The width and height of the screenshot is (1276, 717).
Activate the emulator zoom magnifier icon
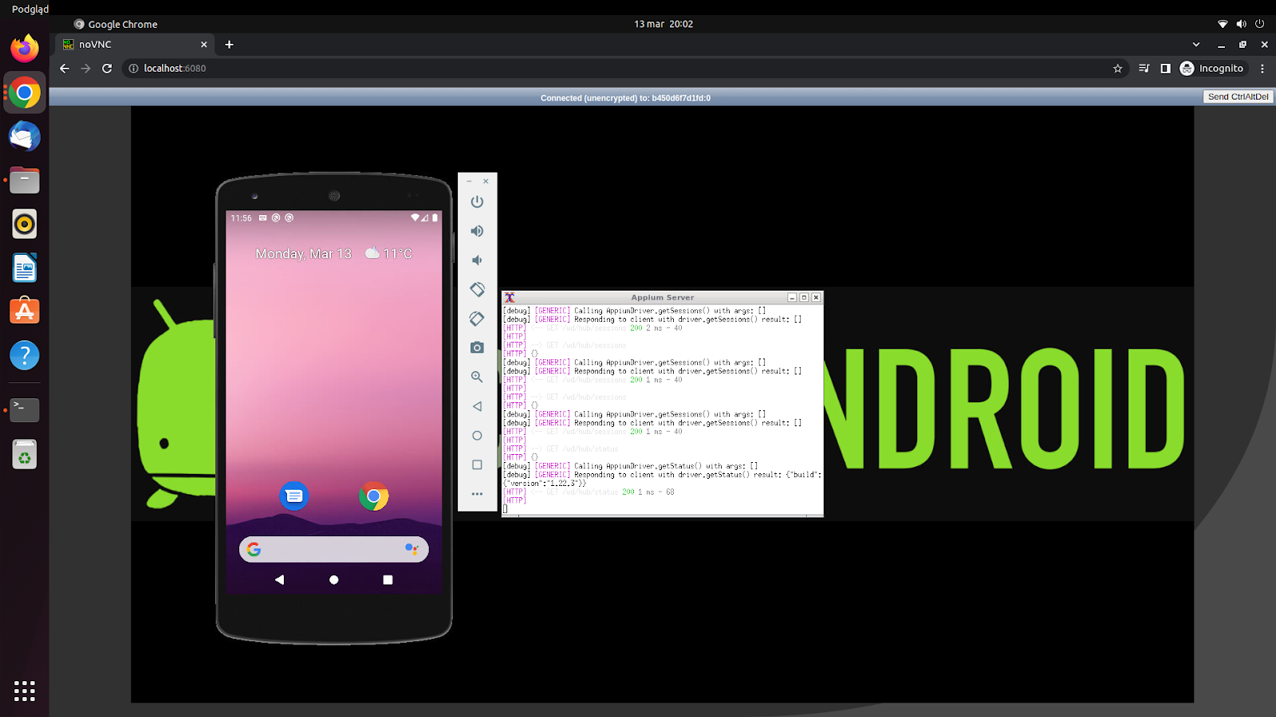(x=477, y=377)
